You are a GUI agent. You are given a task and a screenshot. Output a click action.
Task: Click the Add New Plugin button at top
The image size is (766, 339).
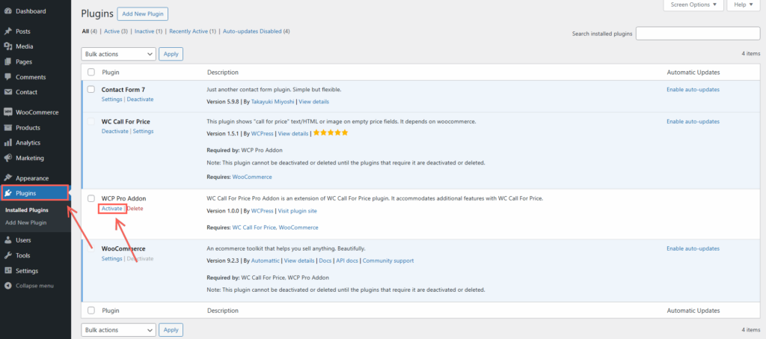143,13
